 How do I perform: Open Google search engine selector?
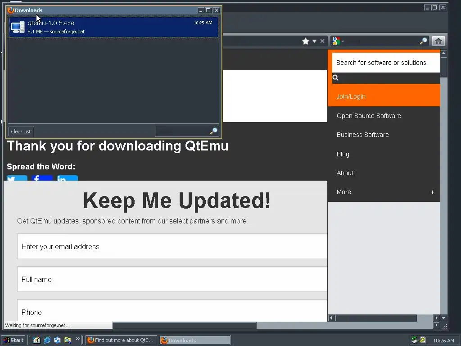[x=338, y=41]
